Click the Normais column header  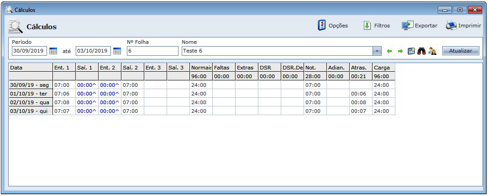click(201, 68)
